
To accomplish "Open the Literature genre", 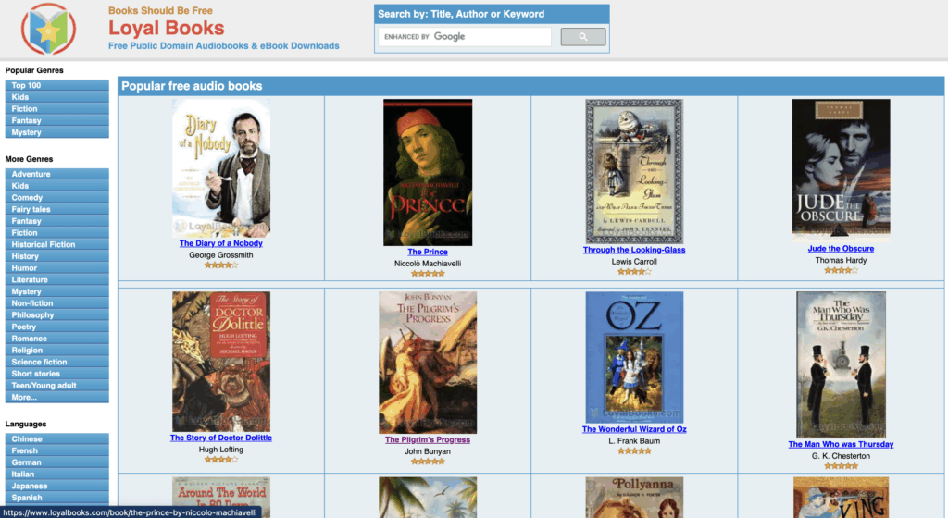I will 56,279.
